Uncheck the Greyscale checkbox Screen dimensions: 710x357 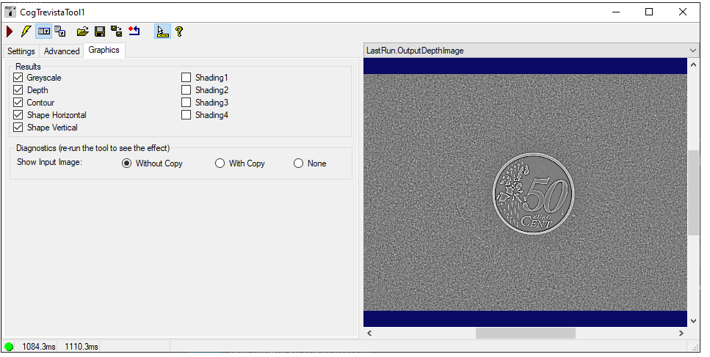(x=18, y=78)
